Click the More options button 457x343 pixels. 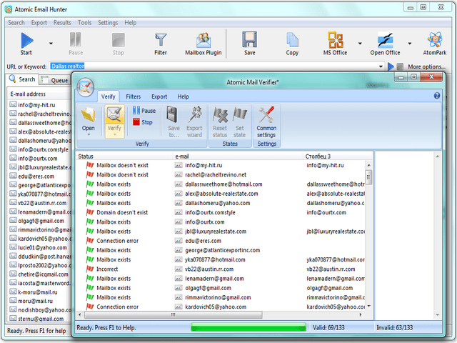point(424,66)
